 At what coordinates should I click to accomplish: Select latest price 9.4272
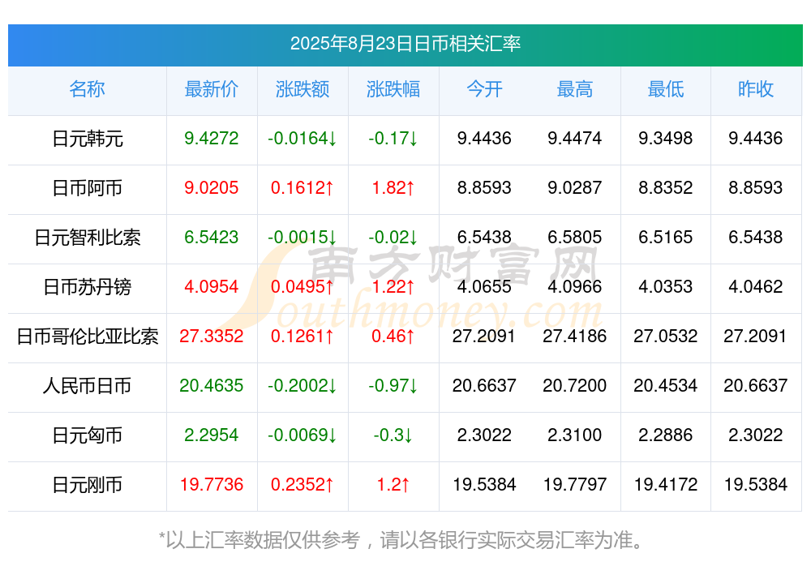[x=212, y=138]
